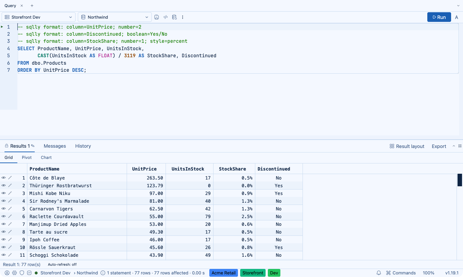This screenshot has width=463, height=277.
Task: View row 5 Carnarvon Tigers with eye icon
Action: click(4, 208)
